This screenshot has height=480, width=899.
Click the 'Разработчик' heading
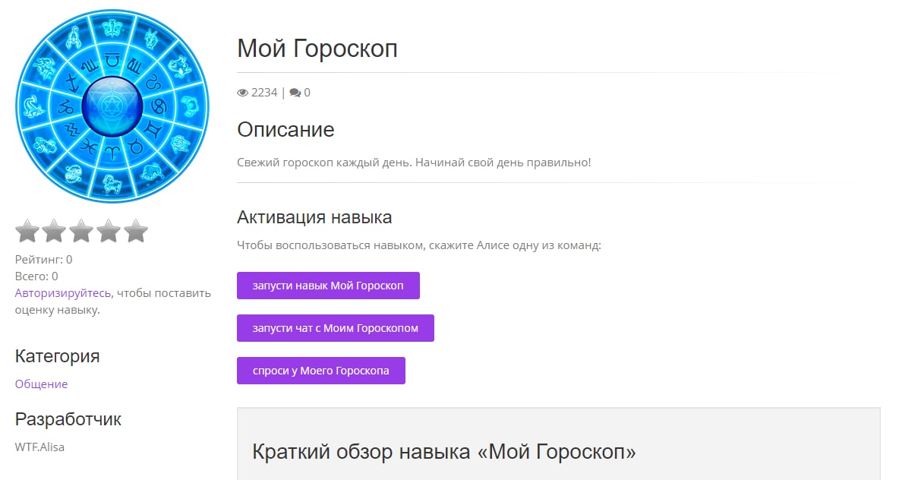tap(68, 419)
